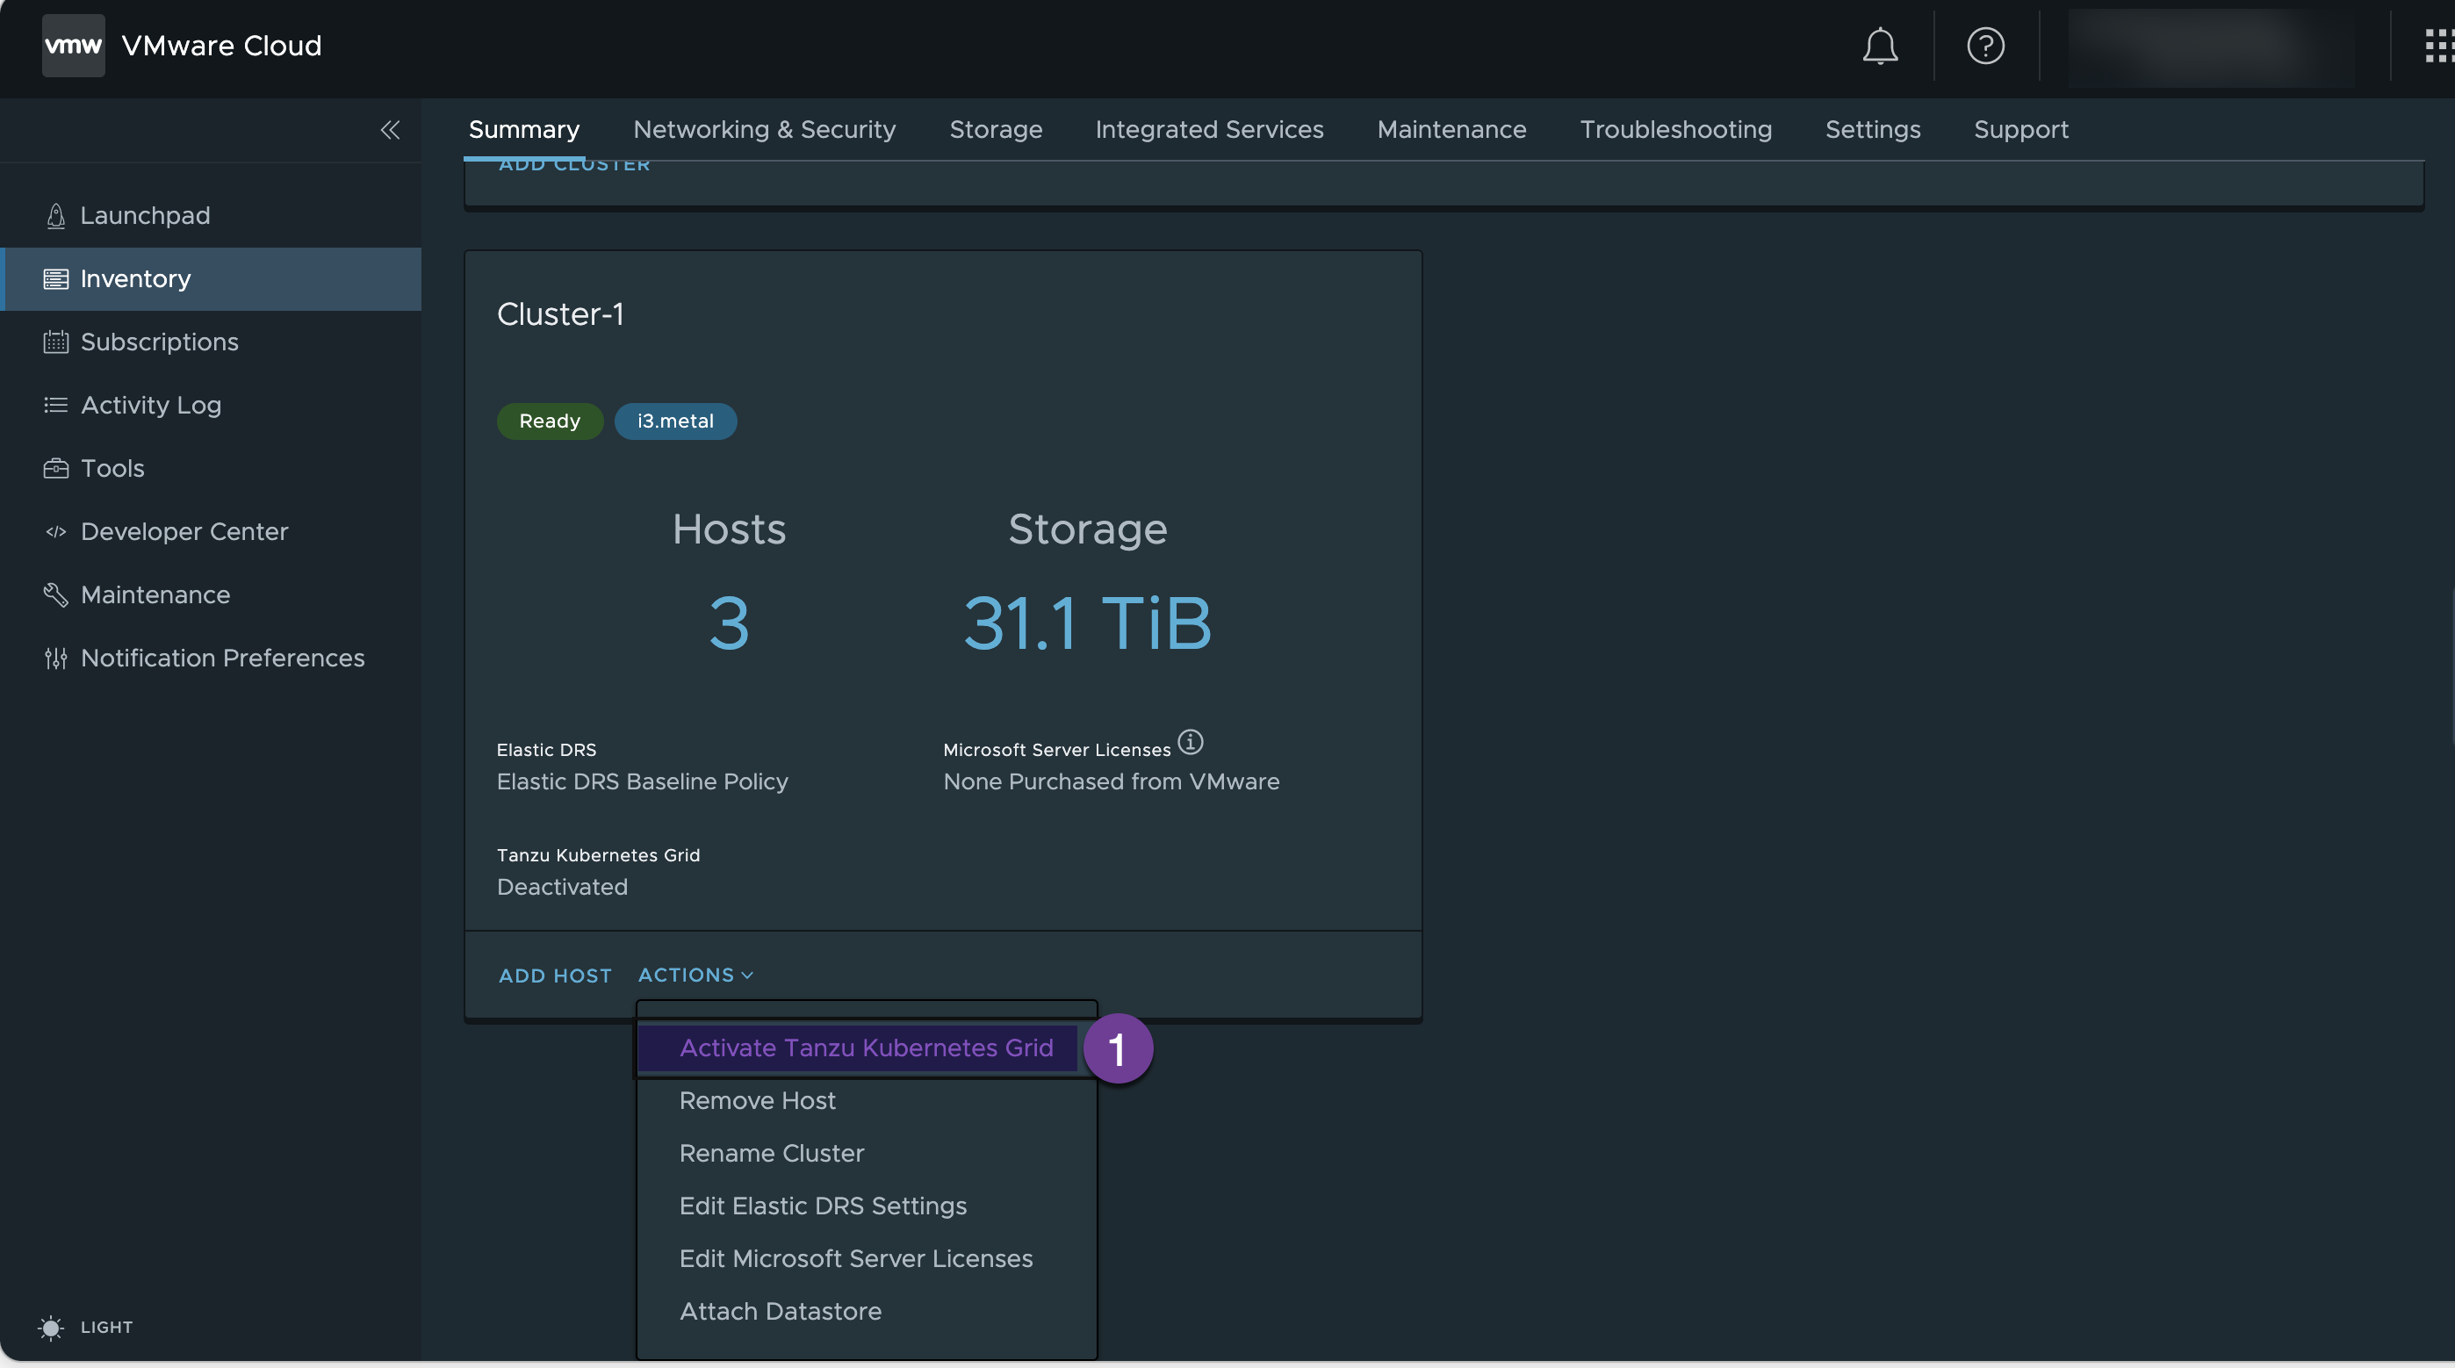Click ADD HOST on Cluster-1
Image resolution: width=2455 pixels, height=1368 pixels.
pos(556,976)
